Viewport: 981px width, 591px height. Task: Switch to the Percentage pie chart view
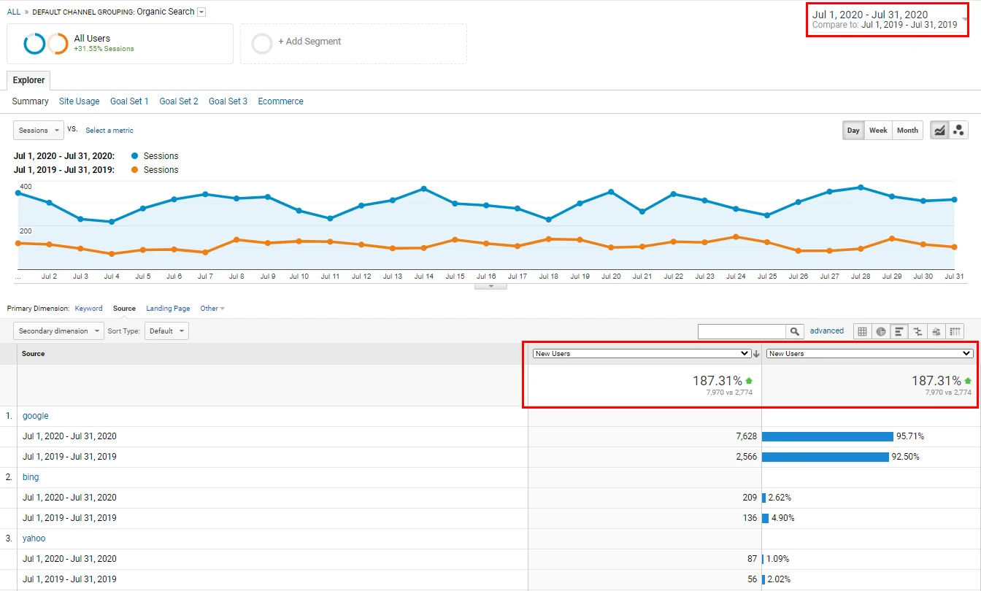pos(880,331)
